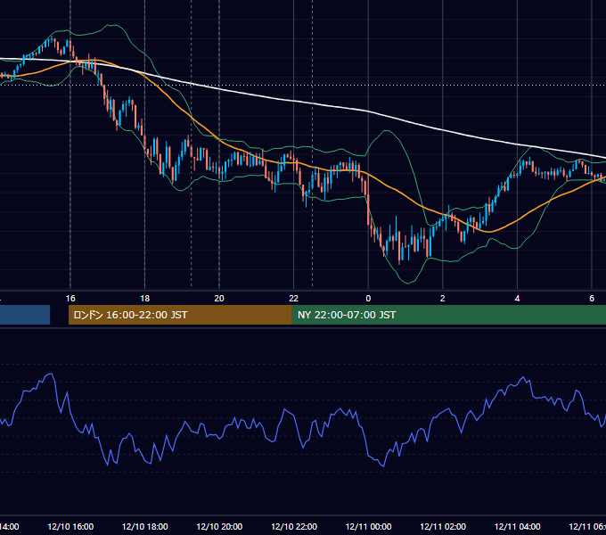This screenshot has height=535, width=606.
Task: Click the "12/10 22:00" date label
Action: click(294, 526)
